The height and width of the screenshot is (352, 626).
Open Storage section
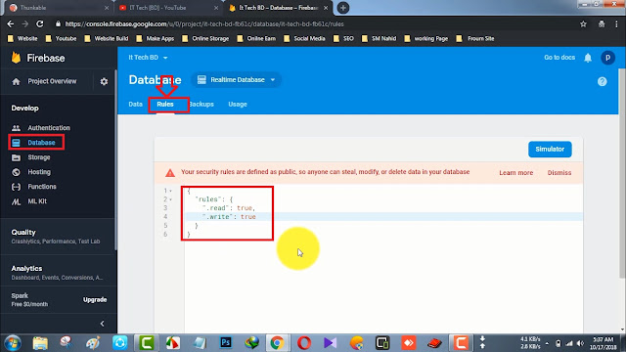click(39, 157)
